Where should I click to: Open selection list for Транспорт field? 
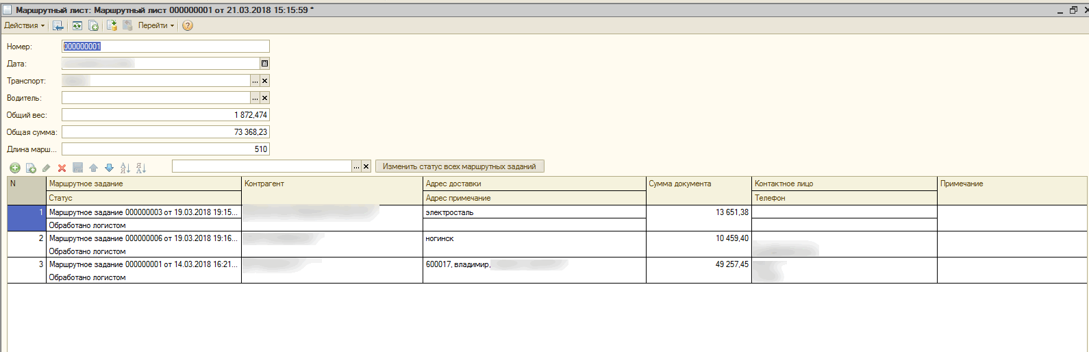coord(255,81)
